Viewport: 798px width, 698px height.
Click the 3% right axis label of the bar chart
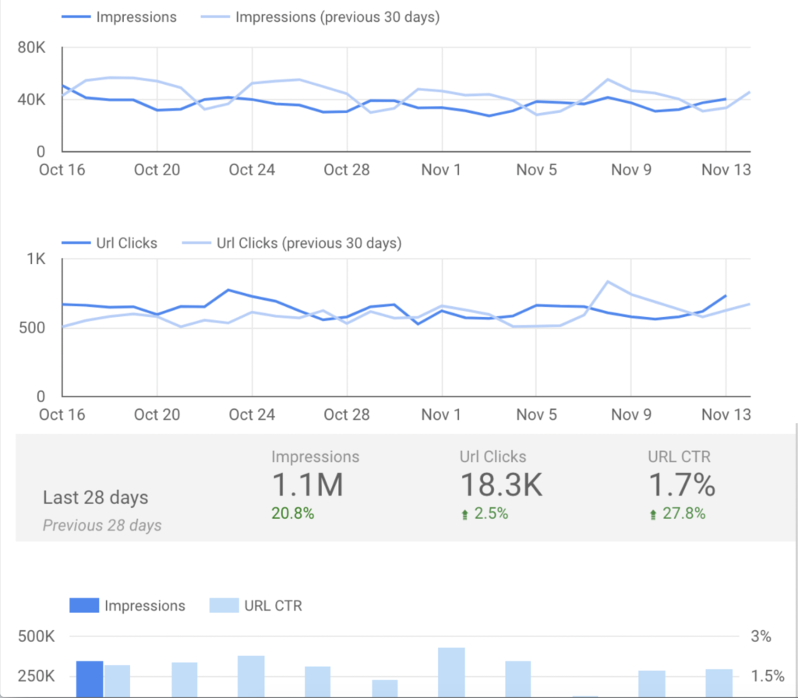(761, 636)
